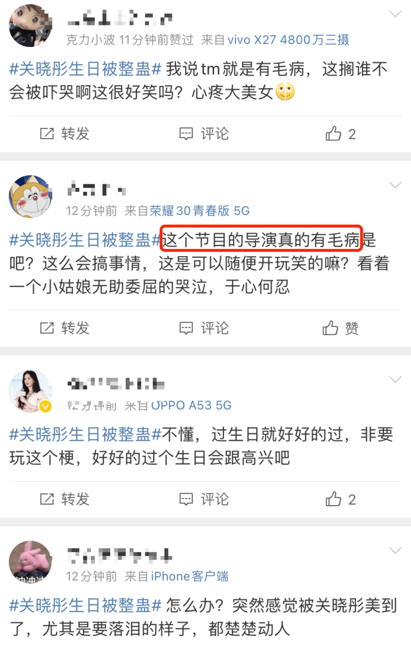Viewport: 411px width, 648px height.
Task: Like the first post with 2 likes
Action: (x=341, y=134)
